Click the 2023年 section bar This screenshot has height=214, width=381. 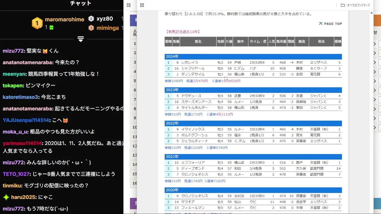[253, 90]
